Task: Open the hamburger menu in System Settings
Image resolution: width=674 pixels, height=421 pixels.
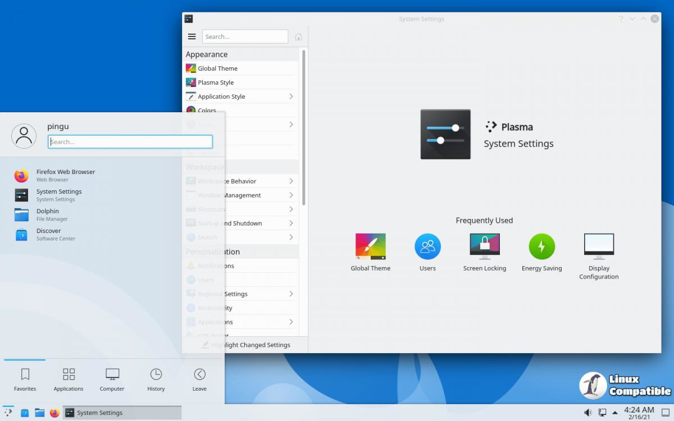Action: point(192,36)
